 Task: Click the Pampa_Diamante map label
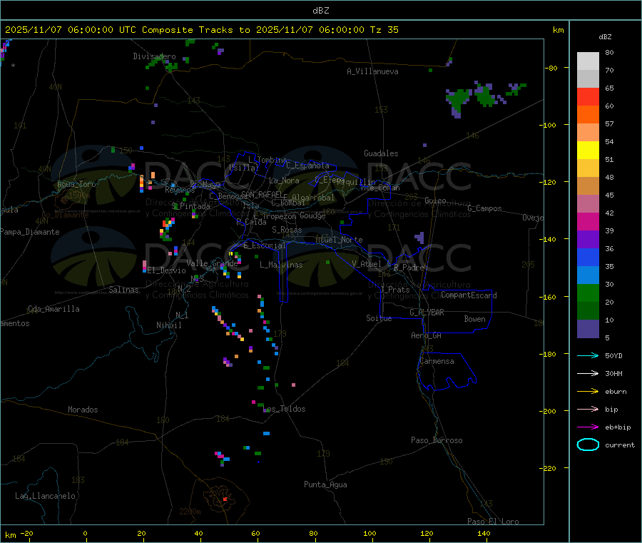pos(30,232)
